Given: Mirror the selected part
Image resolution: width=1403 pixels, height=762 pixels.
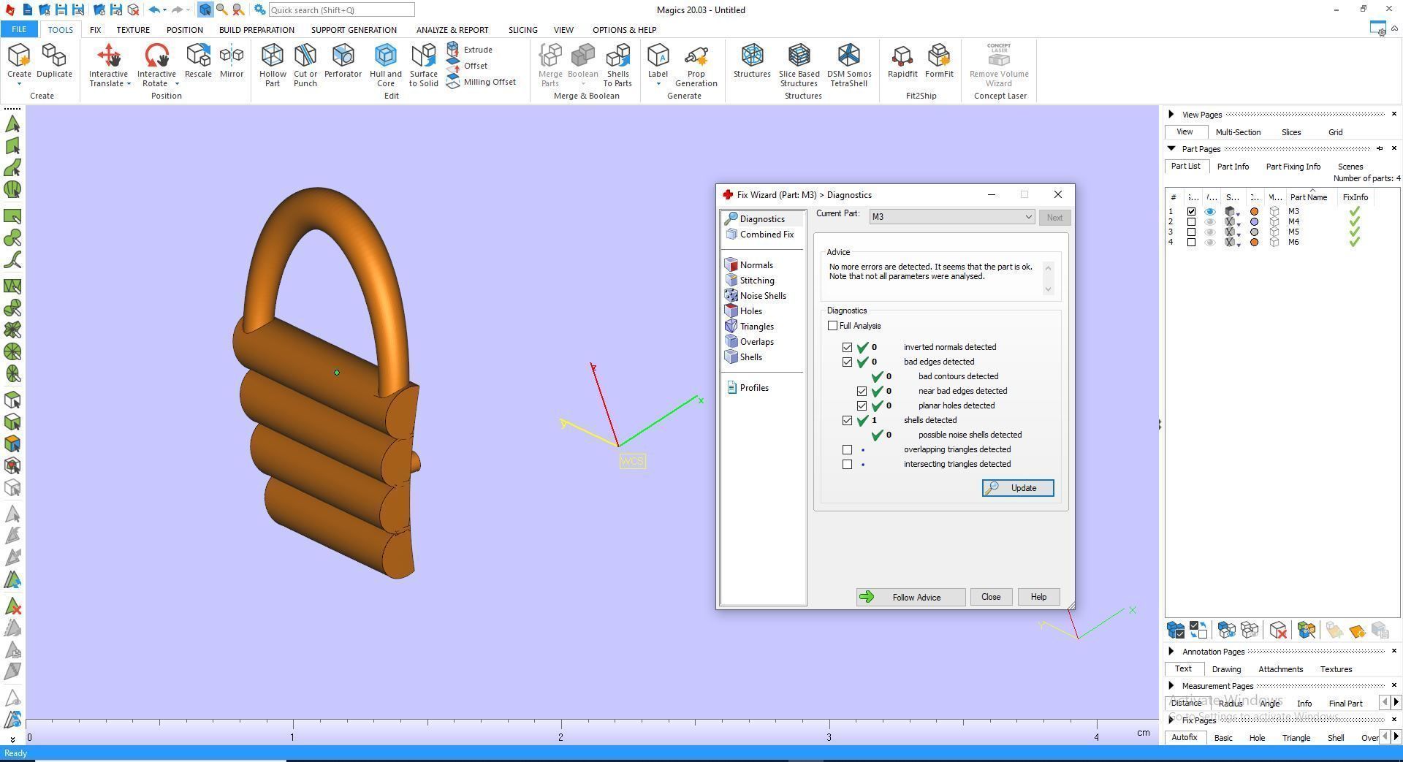Looking at the screenshot, I should tap(232, 61).
